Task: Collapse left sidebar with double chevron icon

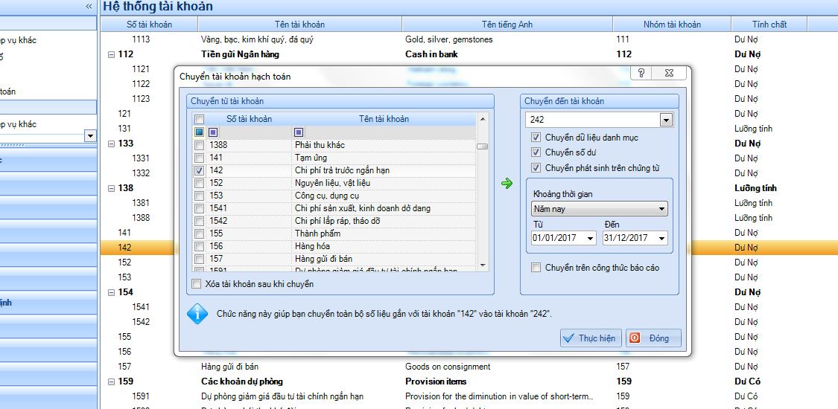Action: tap(89, 7)
